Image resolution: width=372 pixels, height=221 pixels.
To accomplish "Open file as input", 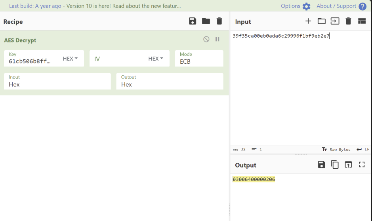I will click(x=335, y=21).
